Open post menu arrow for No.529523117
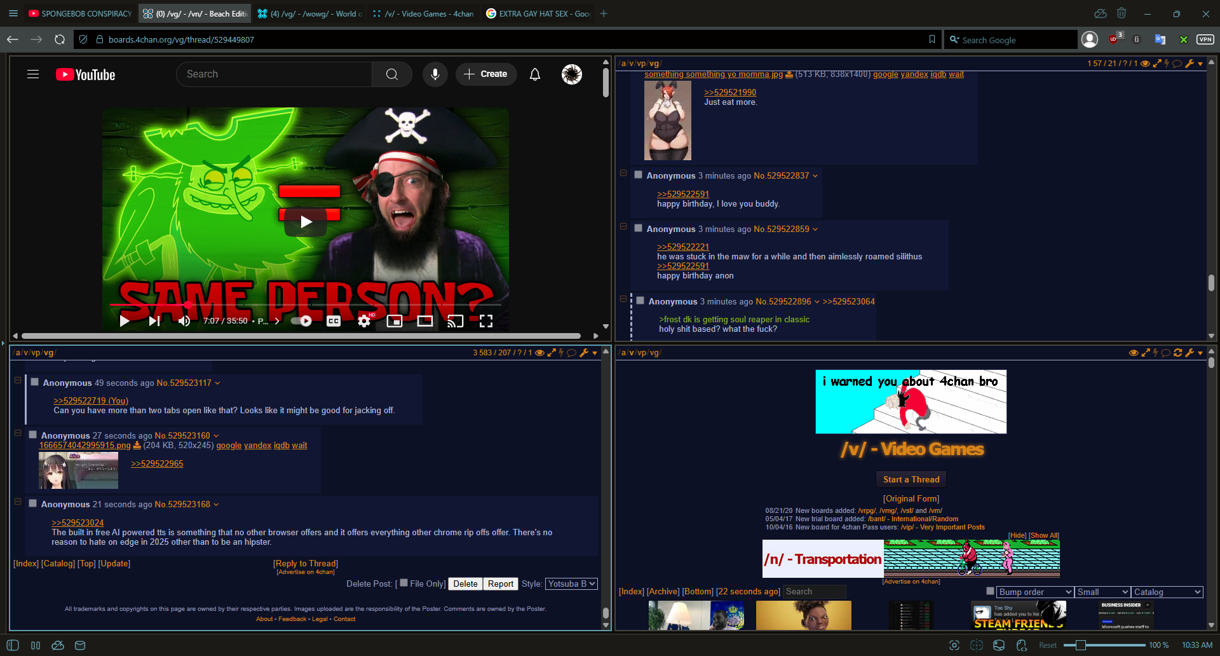Screen dimensions: 1220x656 (x=217, y=383)
